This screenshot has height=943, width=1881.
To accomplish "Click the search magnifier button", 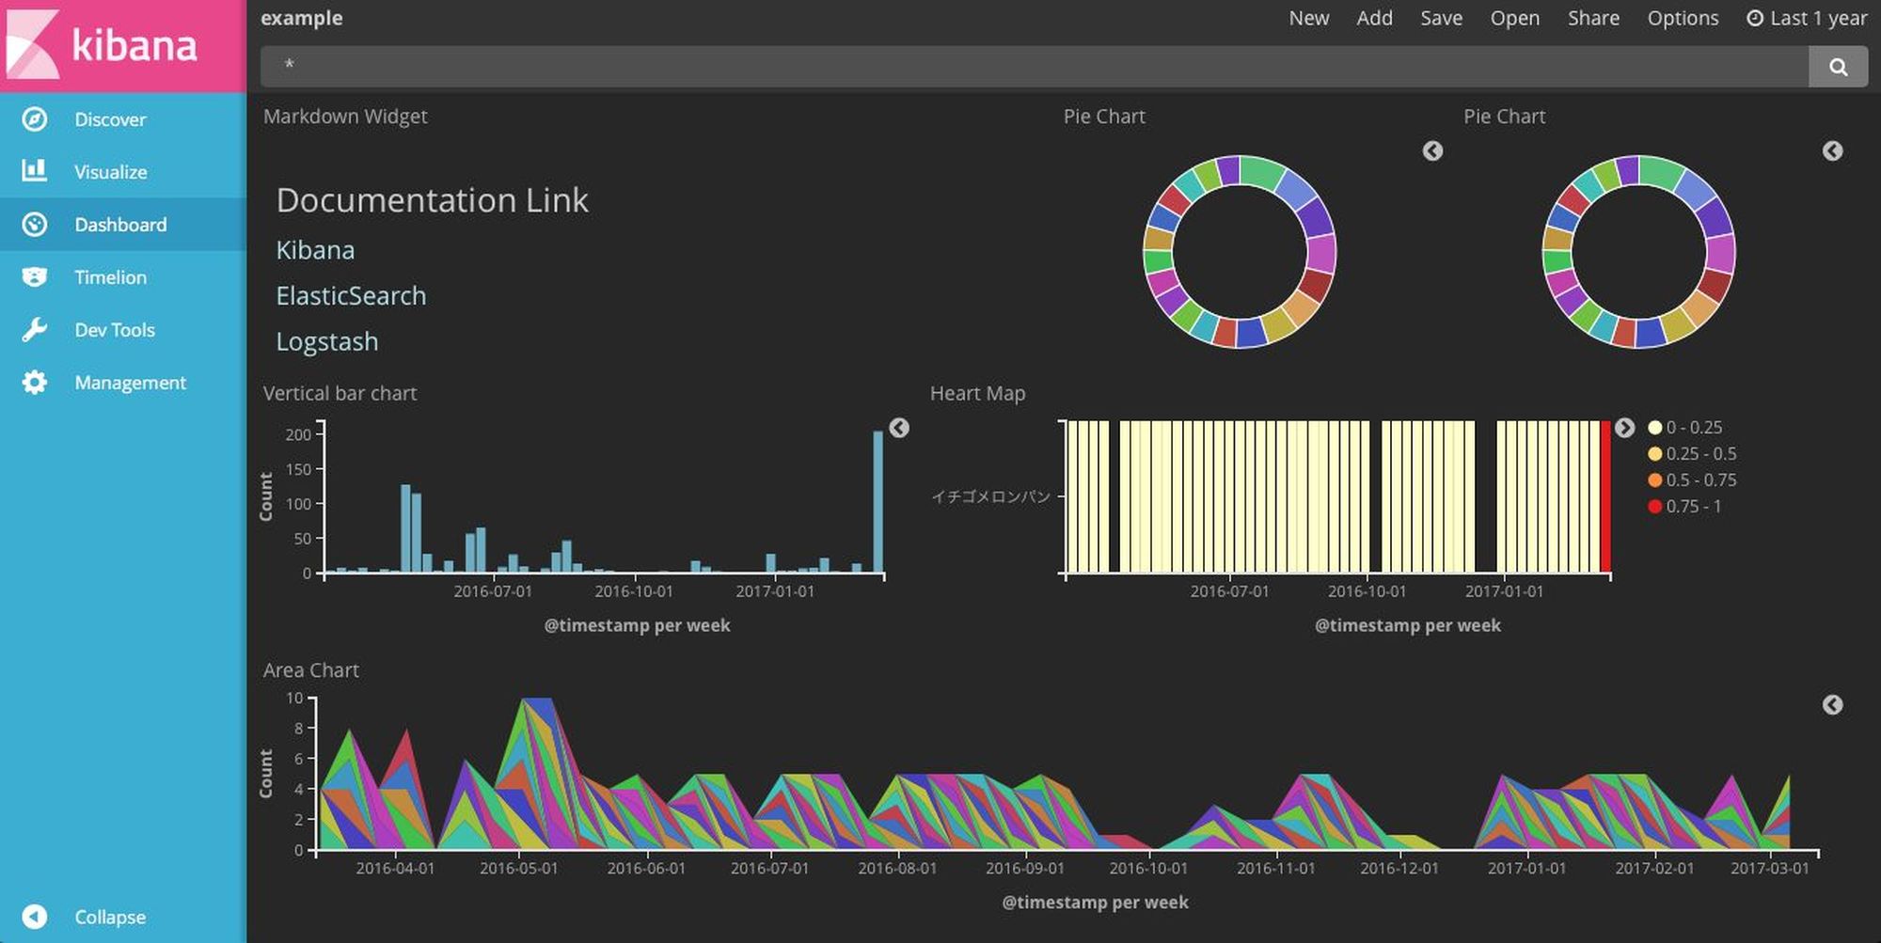I will [x=1838, y=67].
